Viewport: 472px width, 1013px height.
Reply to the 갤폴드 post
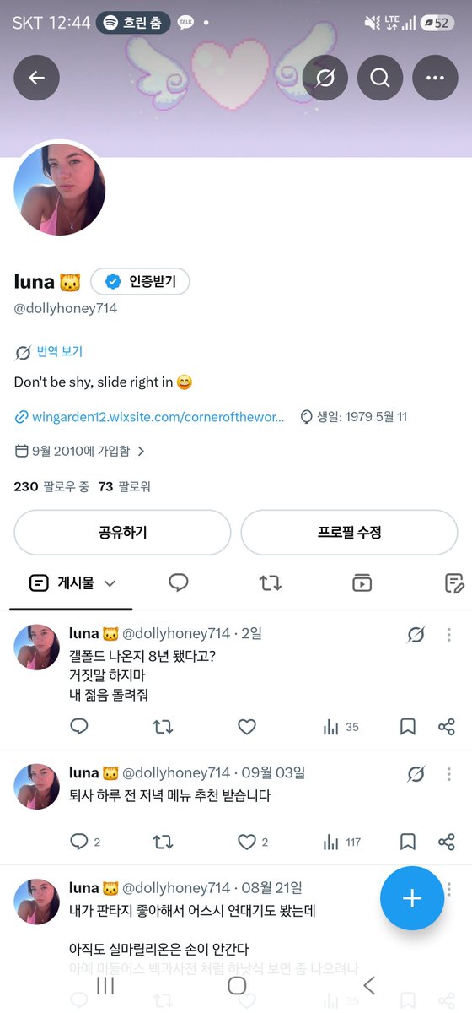(x=79, y=727)
